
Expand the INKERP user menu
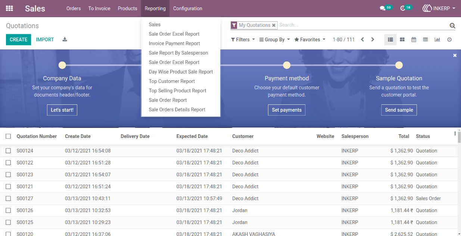point(439,8)
